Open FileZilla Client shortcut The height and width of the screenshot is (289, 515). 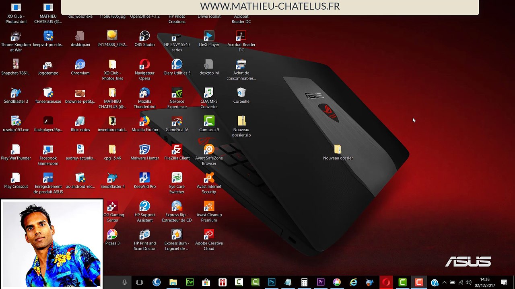tap(177, 153)
